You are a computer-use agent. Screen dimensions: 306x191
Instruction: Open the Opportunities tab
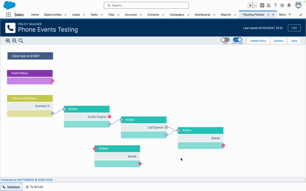click(x=53, y=15)
